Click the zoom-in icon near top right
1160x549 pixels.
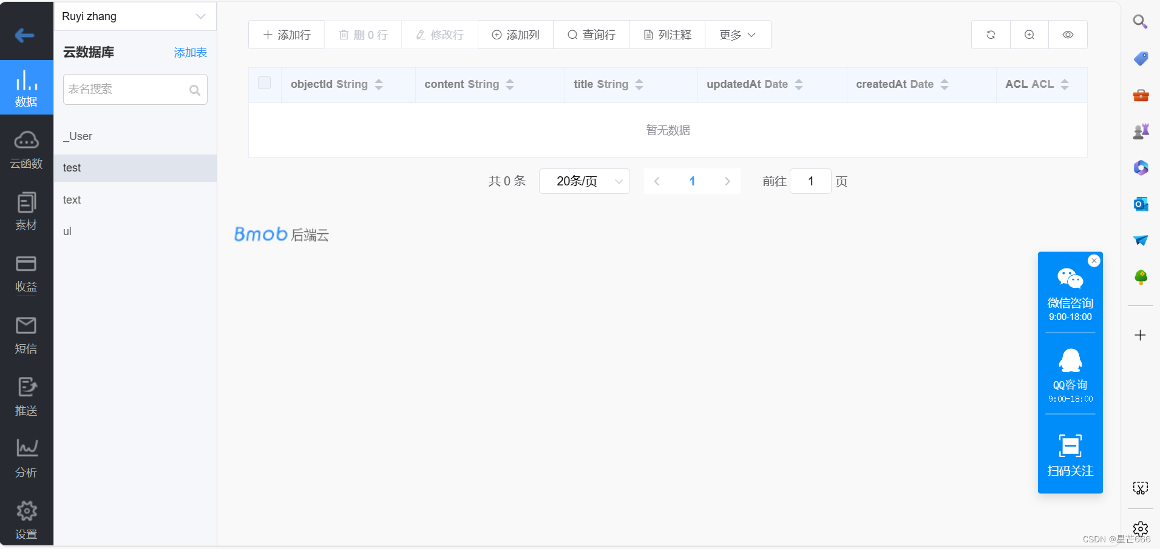tap(1029, 35)
